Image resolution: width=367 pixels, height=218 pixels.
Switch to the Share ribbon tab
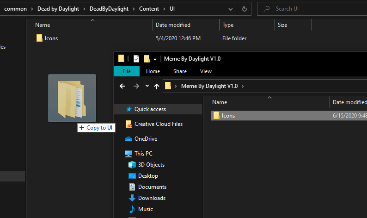point(180,71)
